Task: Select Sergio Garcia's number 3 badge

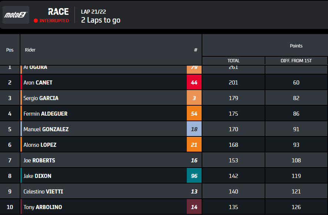Action: tap(194, 98)
